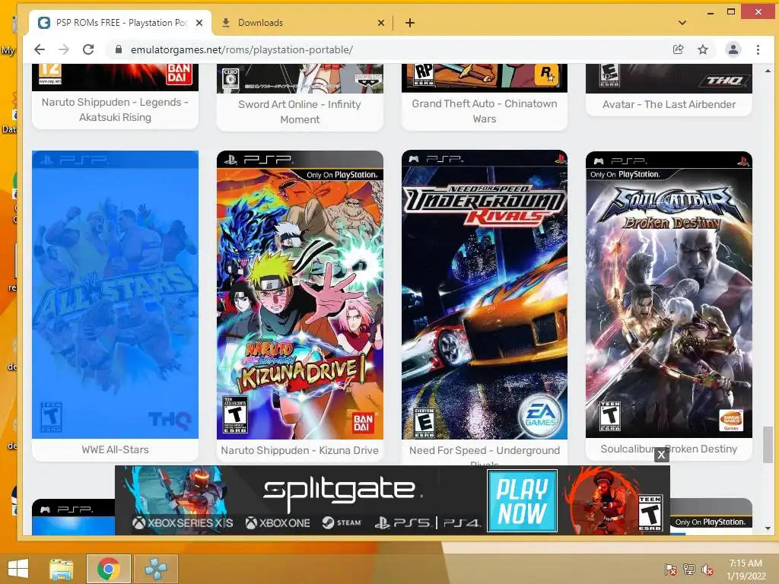Click the page scrollbar thumb
The height and width of the screenshot is (584, 779).
tap(768, 444)
